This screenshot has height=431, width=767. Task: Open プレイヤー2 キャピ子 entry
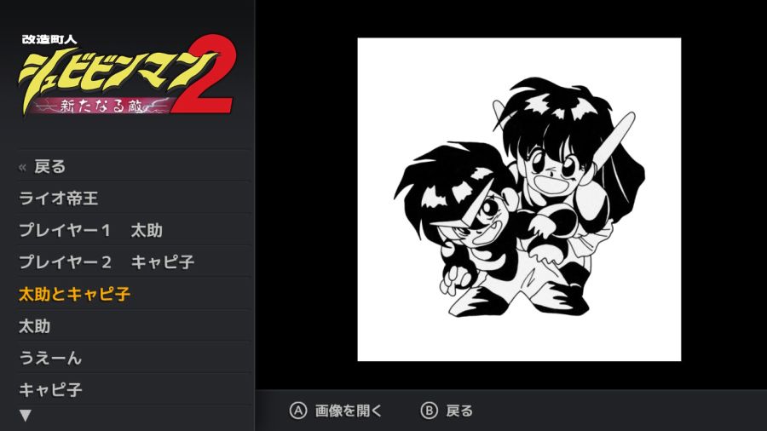pyautogui.click(x=134, y=262)
